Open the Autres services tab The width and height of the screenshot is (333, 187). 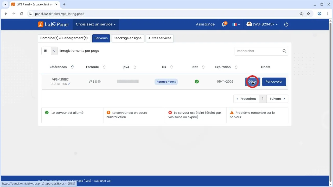(x=160, y=38)
